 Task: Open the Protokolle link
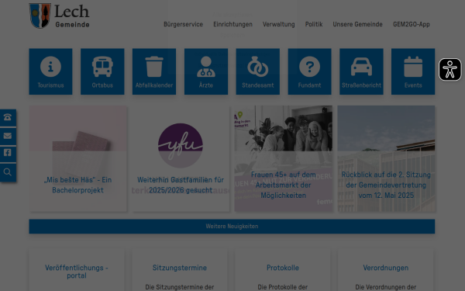pos(283,268)
